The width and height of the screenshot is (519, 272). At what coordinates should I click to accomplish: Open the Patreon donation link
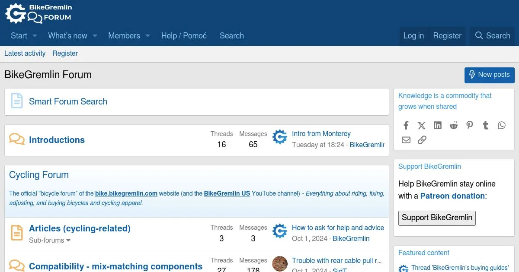click(x=452, y=196)
